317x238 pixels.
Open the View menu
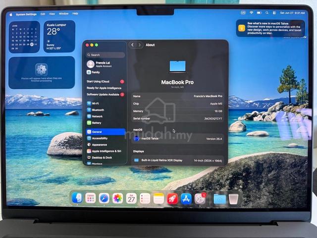pyautogui.click(x=52, y=14)
